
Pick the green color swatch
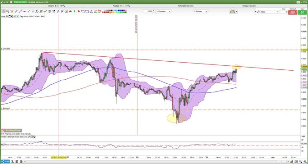coord(121,12)
